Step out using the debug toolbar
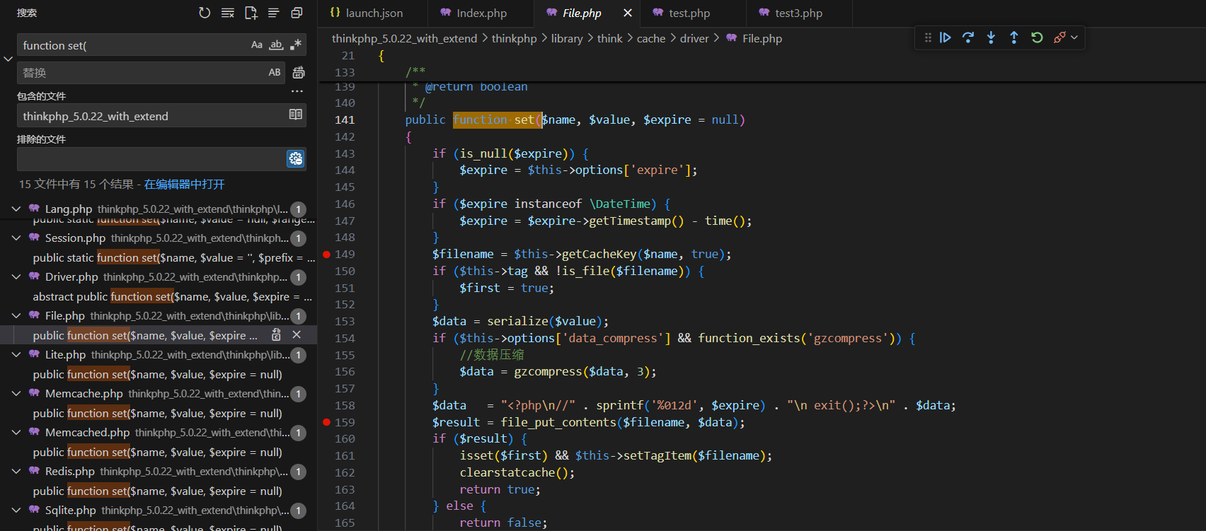 click(1013, 37)
